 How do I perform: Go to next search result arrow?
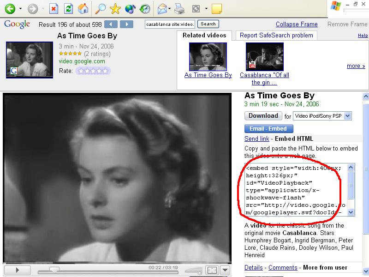point(126,24)
